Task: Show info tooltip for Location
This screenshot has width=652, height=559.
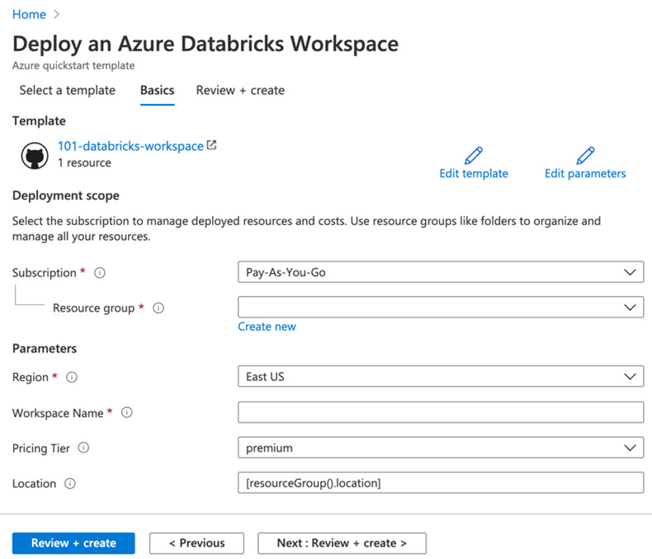Action: tap(70, 483)
